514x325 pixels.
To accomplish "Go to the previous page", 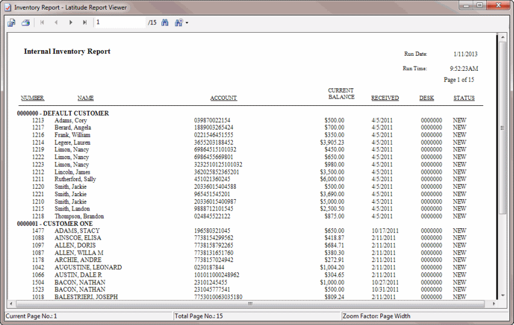I will (x=56, y=22).
